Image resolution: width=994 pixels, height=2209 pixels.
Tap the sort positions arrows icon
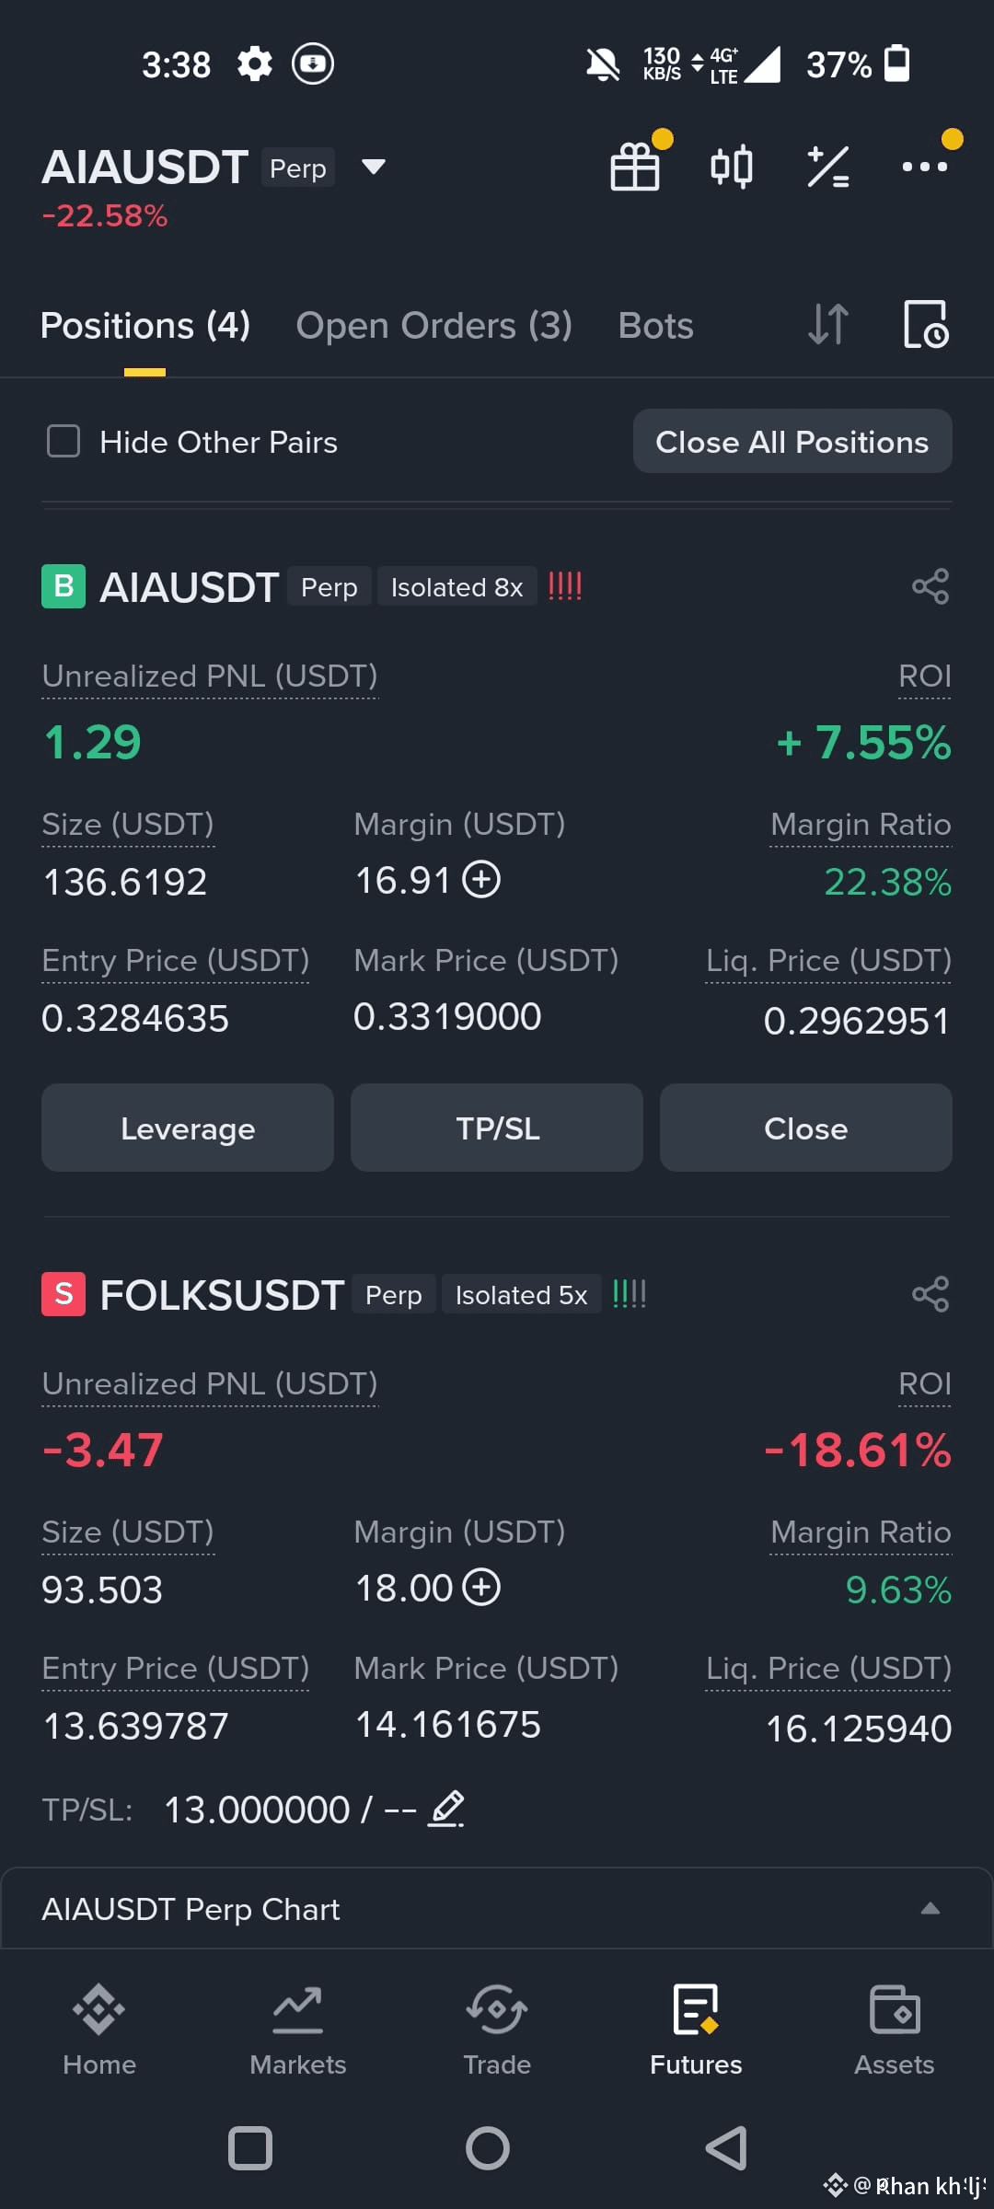[827, 325]
